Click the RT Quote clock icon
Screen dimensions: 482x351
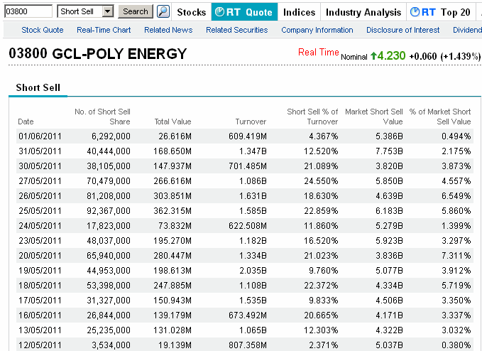click(219, 12)
